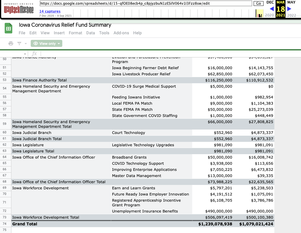Viewport: 301px width, 233px height.
Task: Open the View only dropdown
Action: [47, 43]
